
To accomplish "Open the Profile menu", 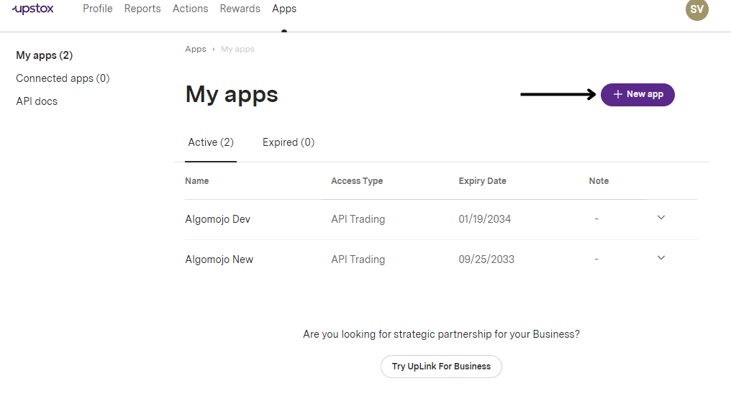I will (x=98, y=9).
